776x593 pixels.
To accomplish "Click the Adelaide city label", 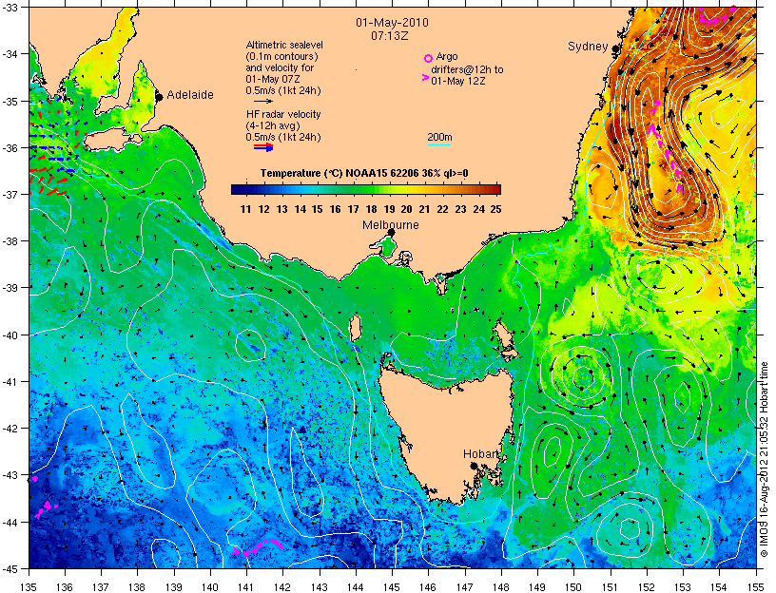I will coord(190,94).
